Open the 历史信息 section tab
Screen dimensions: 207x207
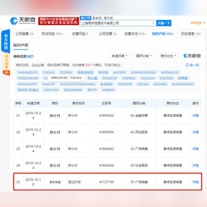tap(191, 34)
